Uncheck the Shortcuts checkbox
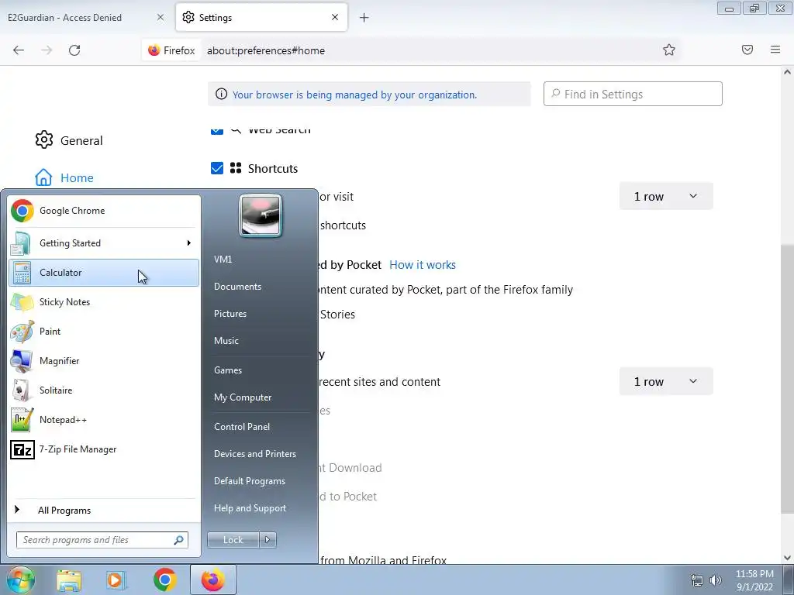Viewport: 794px width, 595px height. (x=217, y=168)
